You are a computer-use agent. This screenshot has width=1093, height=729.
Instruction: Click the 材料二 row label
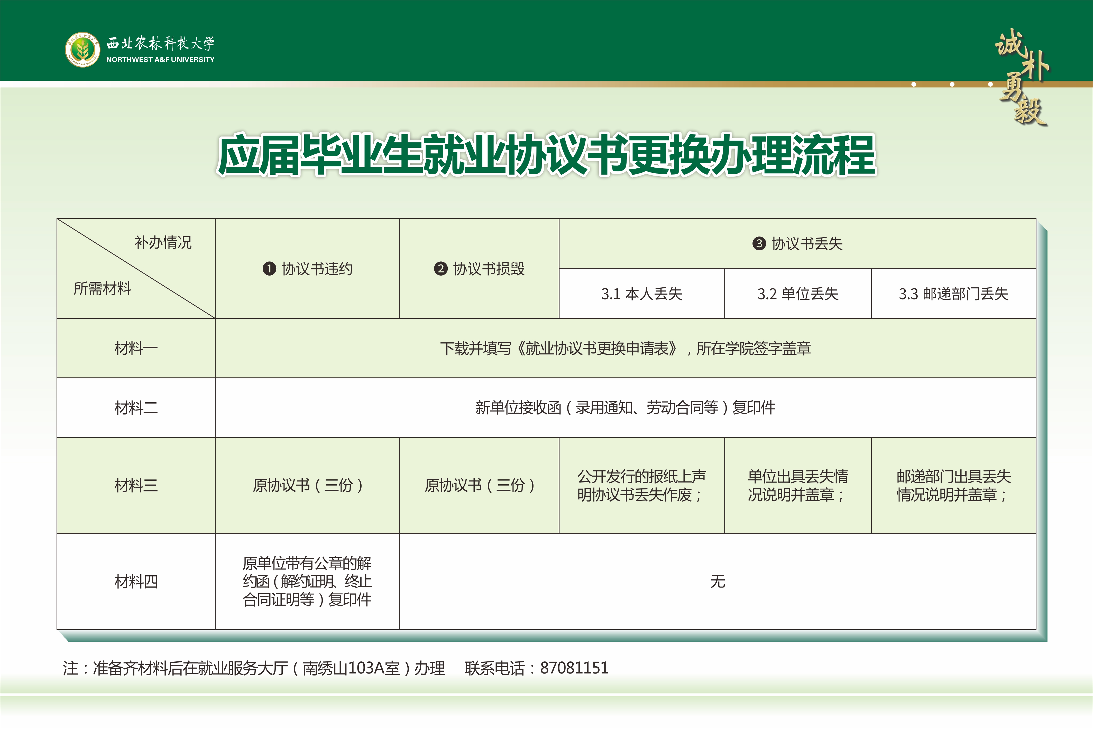136,408
